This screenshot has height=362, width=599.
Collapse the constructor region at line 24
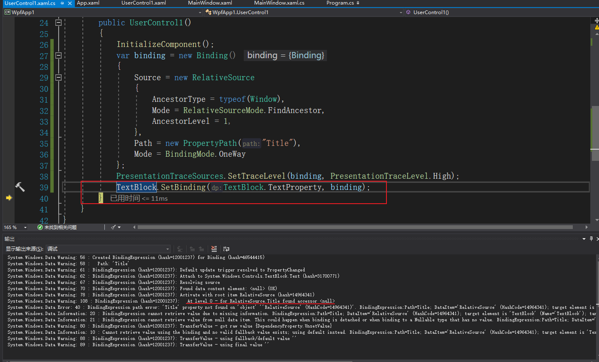tap(59, 23)
